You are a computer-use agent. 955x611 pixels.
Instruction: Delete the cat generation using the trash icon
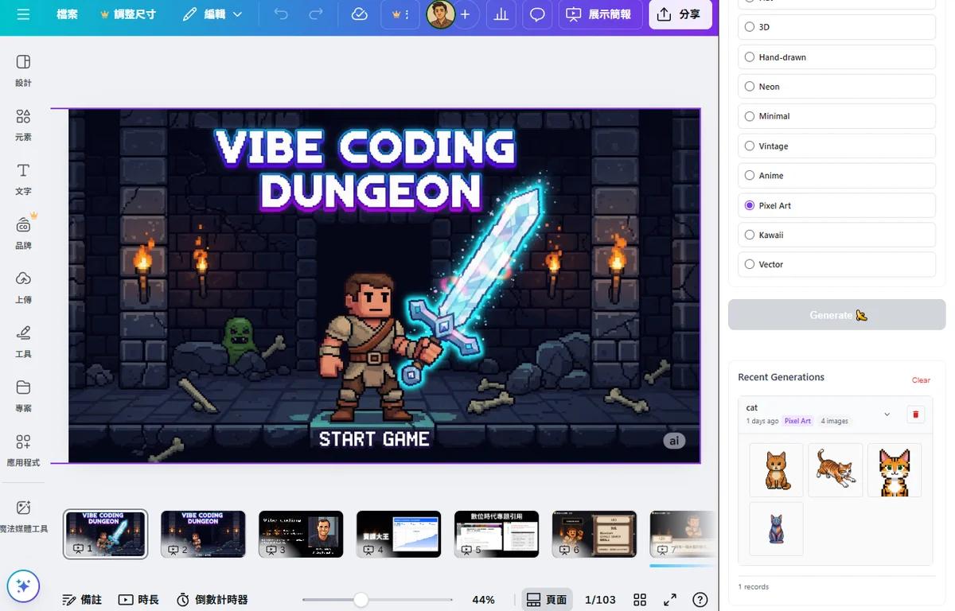coord(916,414)
